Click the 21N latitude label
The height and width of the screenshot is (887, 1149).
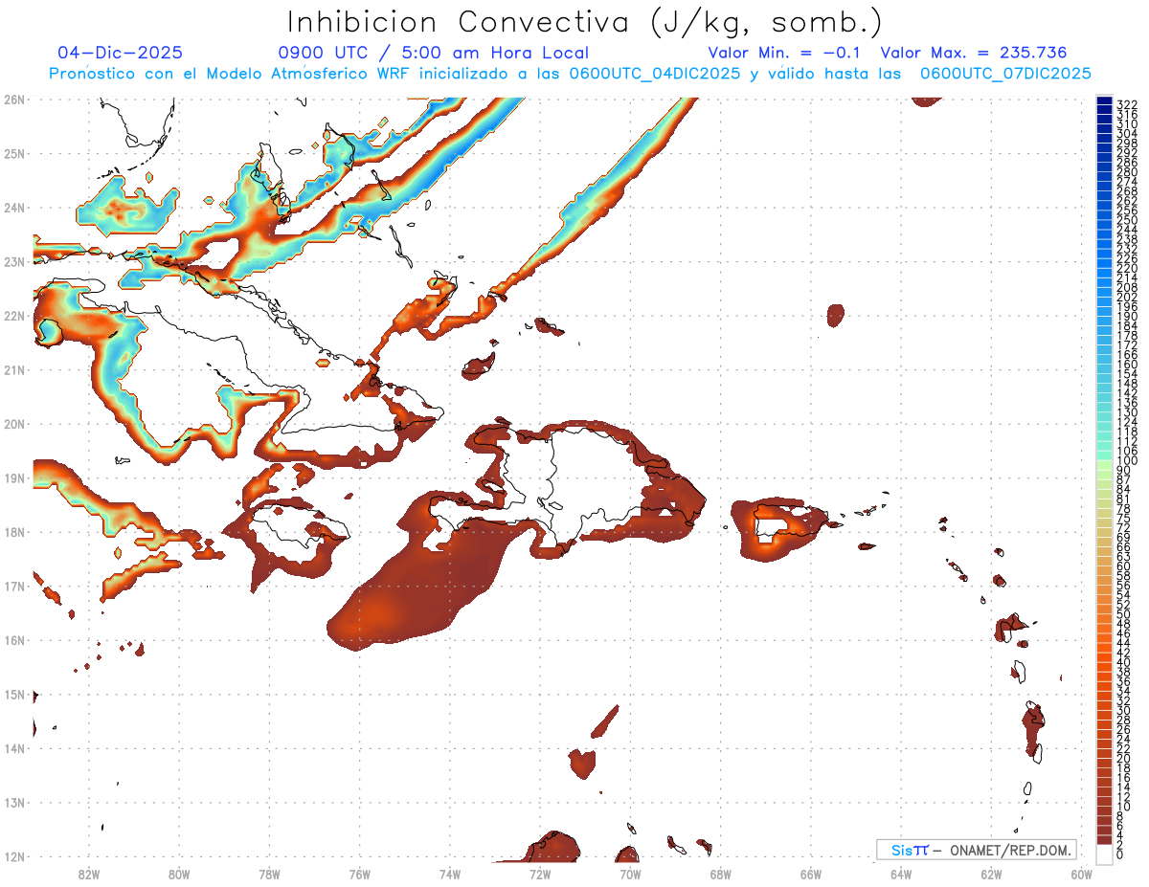(13, 369)
